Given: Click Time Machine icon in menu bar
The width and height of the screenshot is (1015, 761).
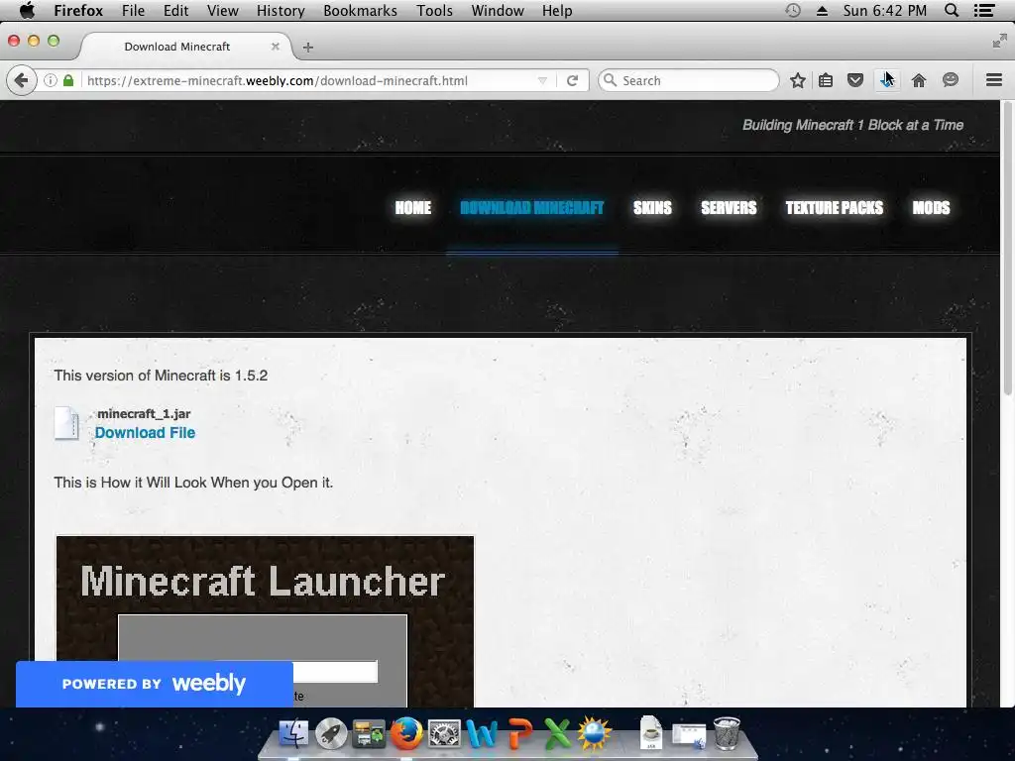Looking at the screenshot, I should click(793, 10).
